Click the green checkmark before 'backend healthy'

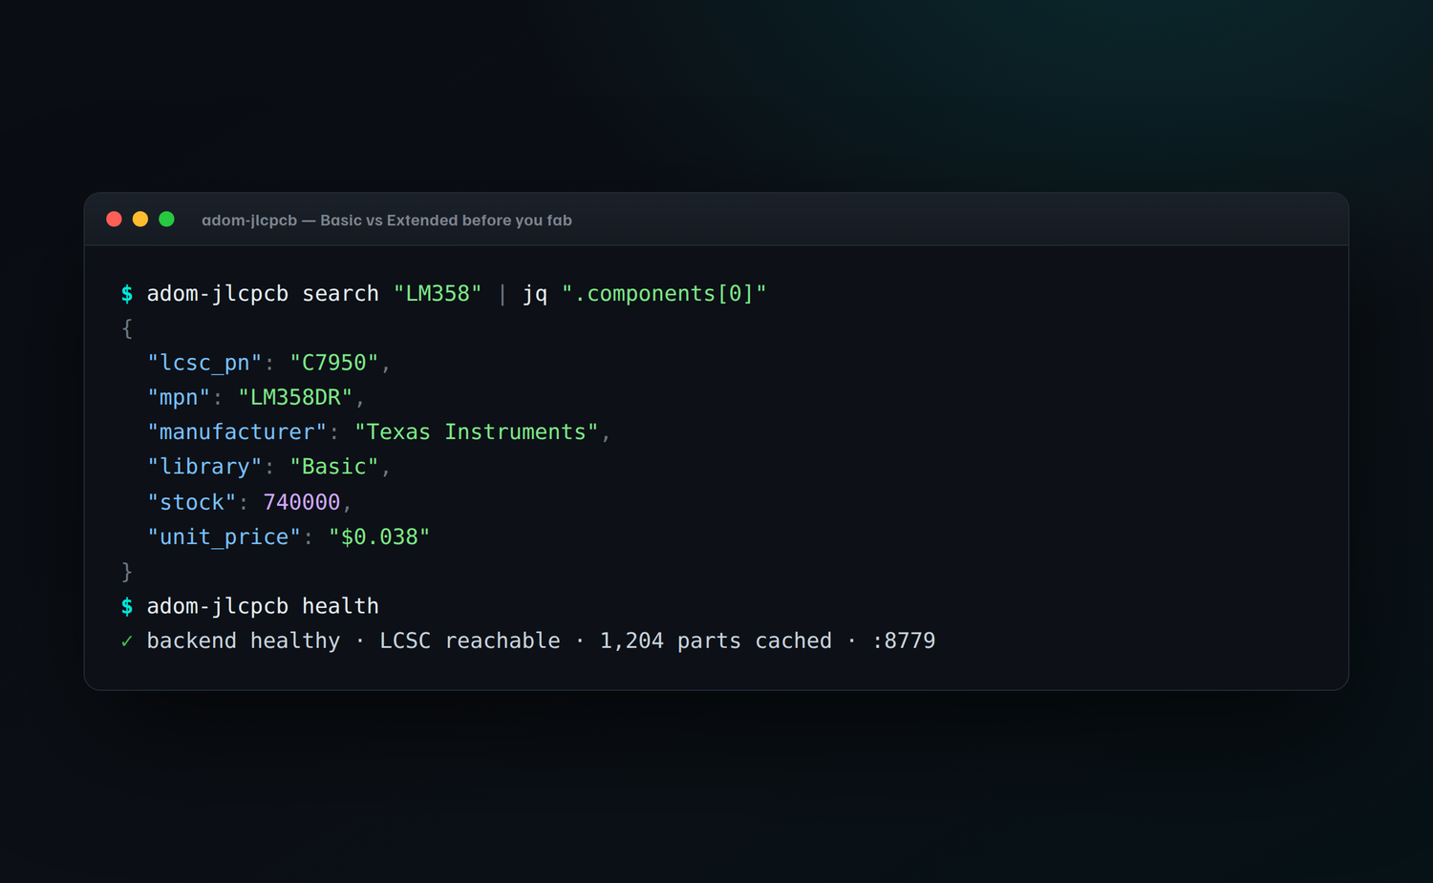(127, 641)
